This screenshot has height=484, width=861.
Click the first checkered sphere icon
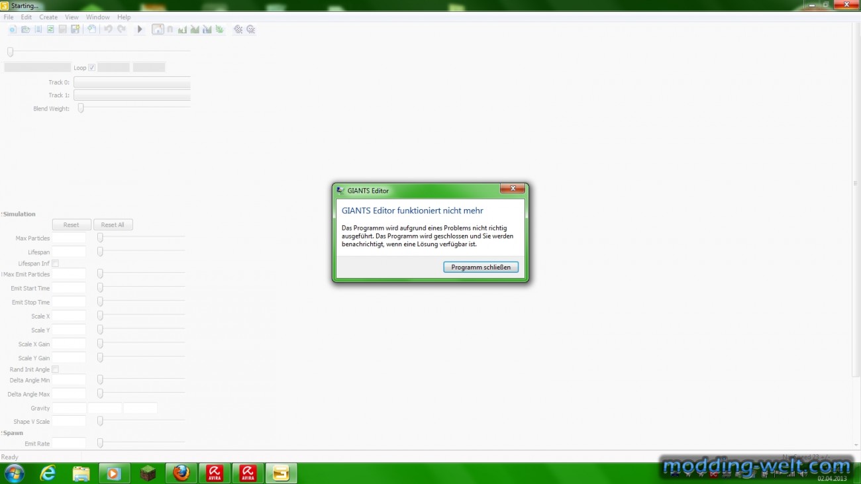[x=238, y=29]
